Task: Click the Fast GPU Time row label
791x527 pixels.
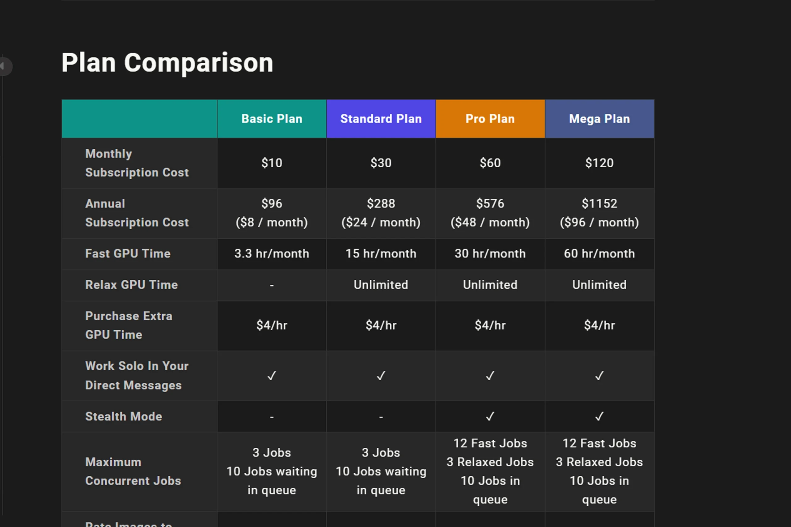Action: click(128, 254)
